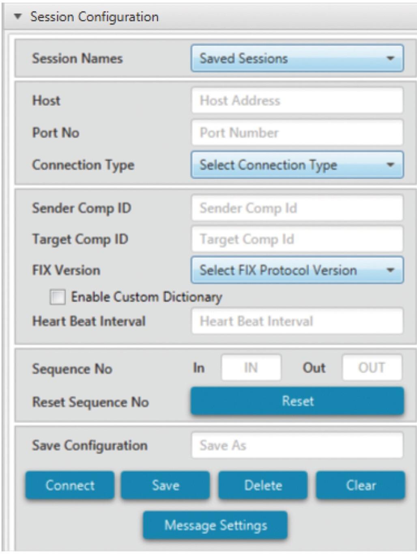Click the Save As name field

pos(297,445)
